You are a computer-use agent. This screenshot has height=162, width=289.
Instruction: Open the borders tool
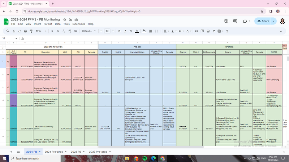[x=150, y=31]
